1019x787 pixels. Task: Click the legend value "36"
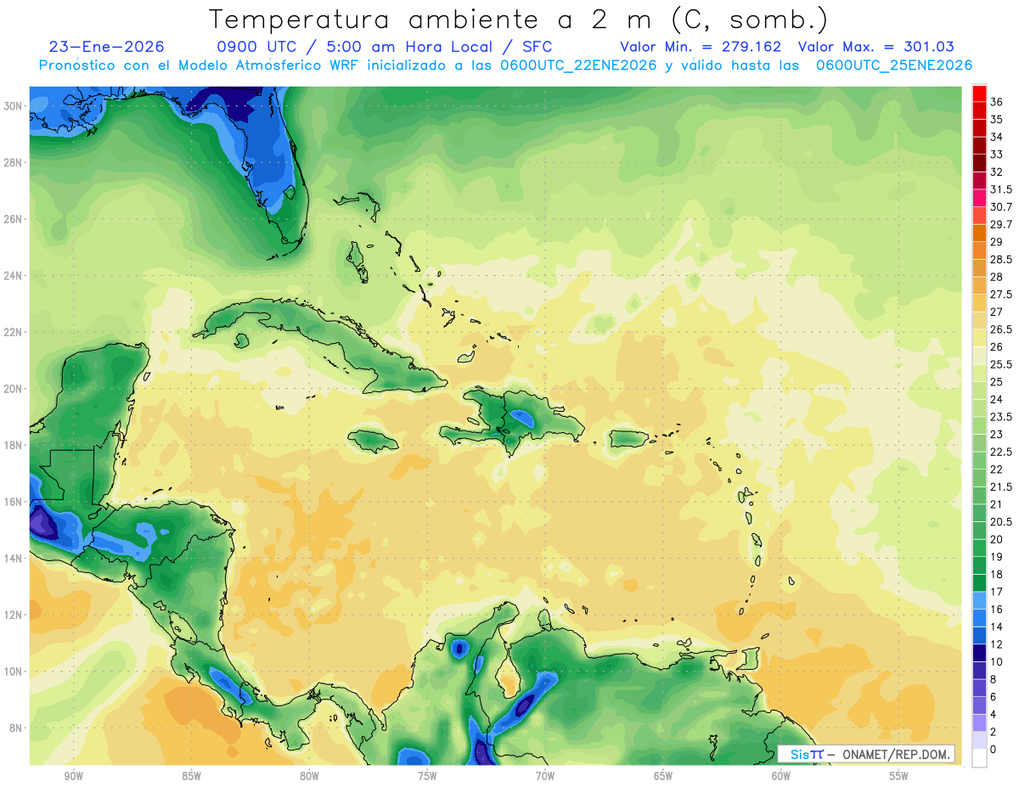(996, 103)
